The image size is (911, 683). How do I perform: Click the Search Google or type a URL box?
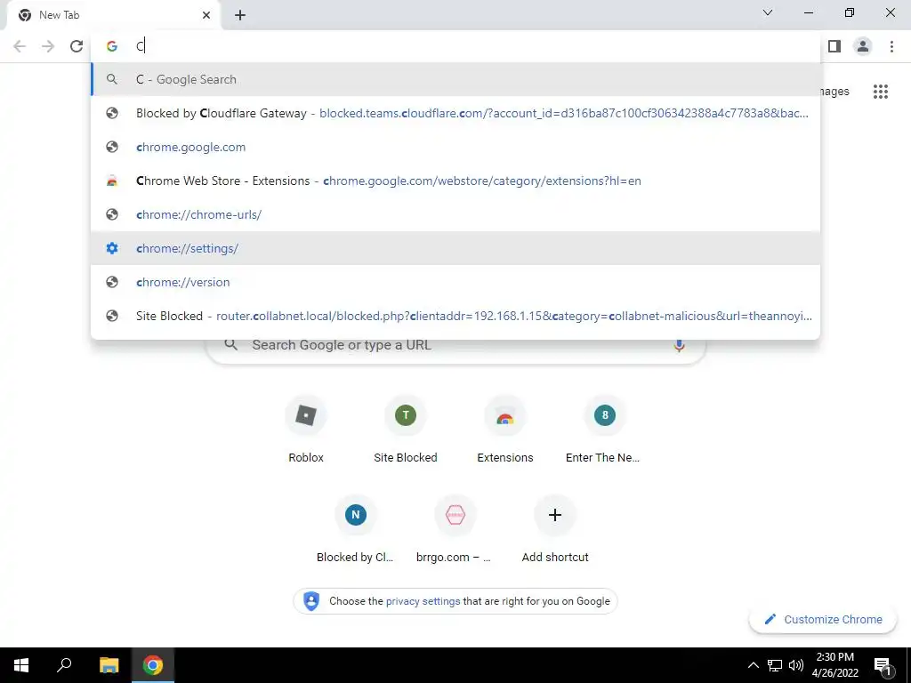click(456, 345)
